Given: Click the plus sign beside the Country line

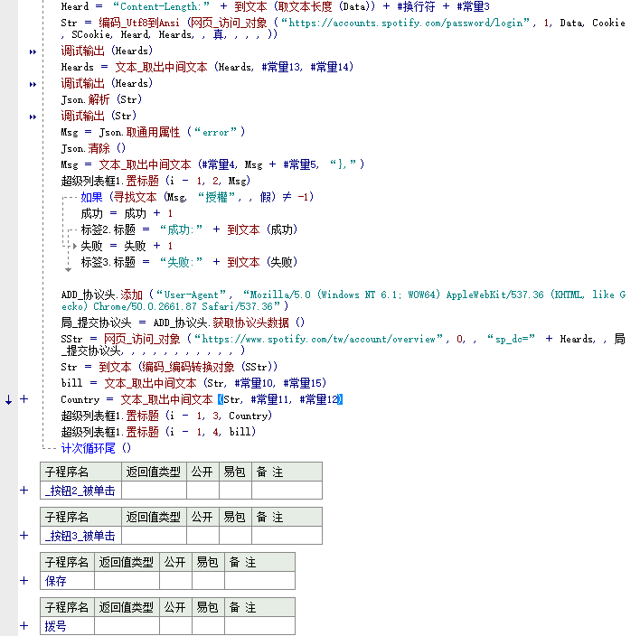Looking at the screenshot, I should [x=24, y=399].
